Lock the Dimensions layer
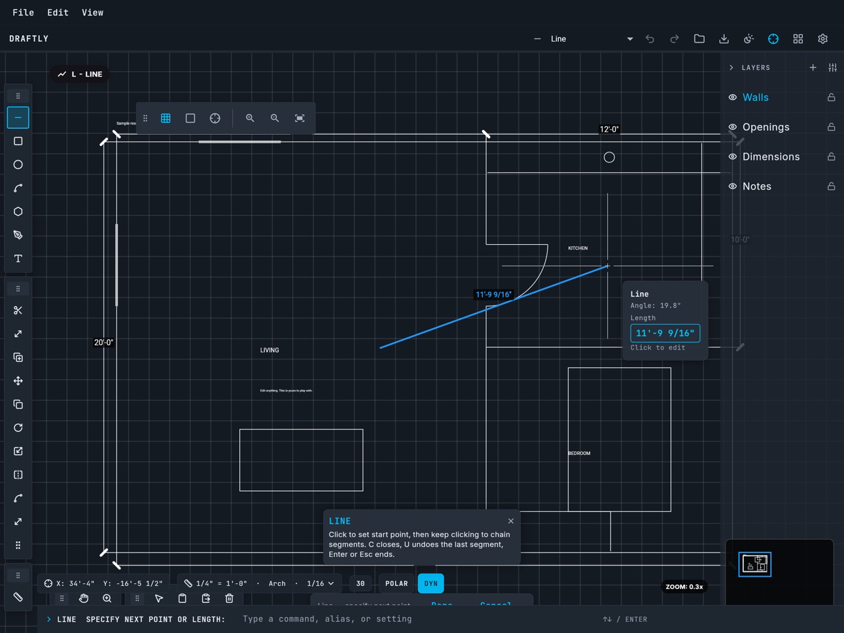The image size is (844, 633). [832, 156]
